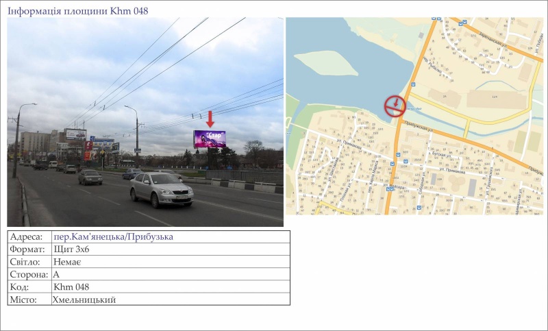Click the white billboard on photo's left side

coord(75,134)
